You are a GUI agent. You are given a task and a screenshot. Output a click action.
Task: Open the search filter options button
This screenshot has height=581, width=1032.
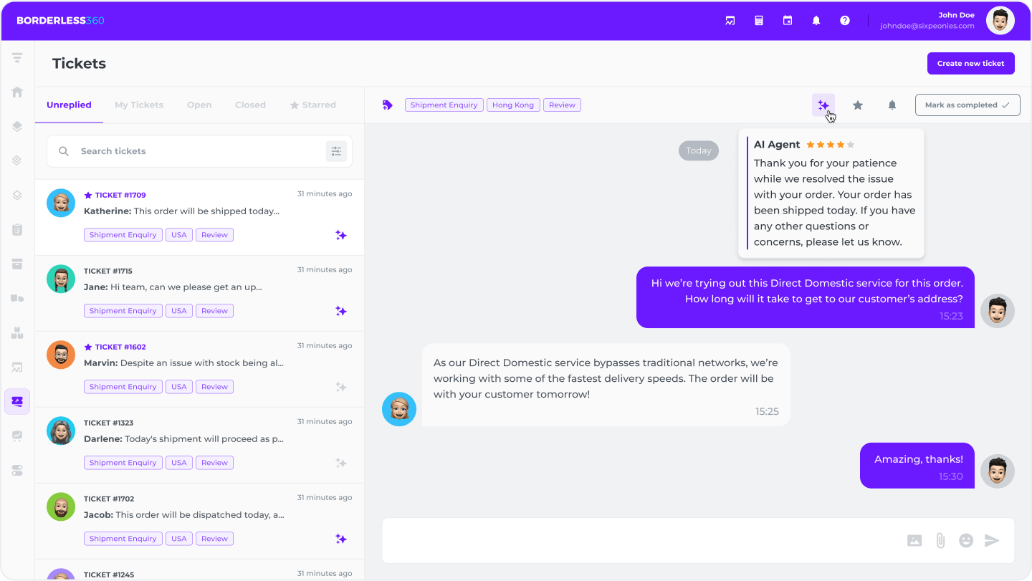click(336, 151)
